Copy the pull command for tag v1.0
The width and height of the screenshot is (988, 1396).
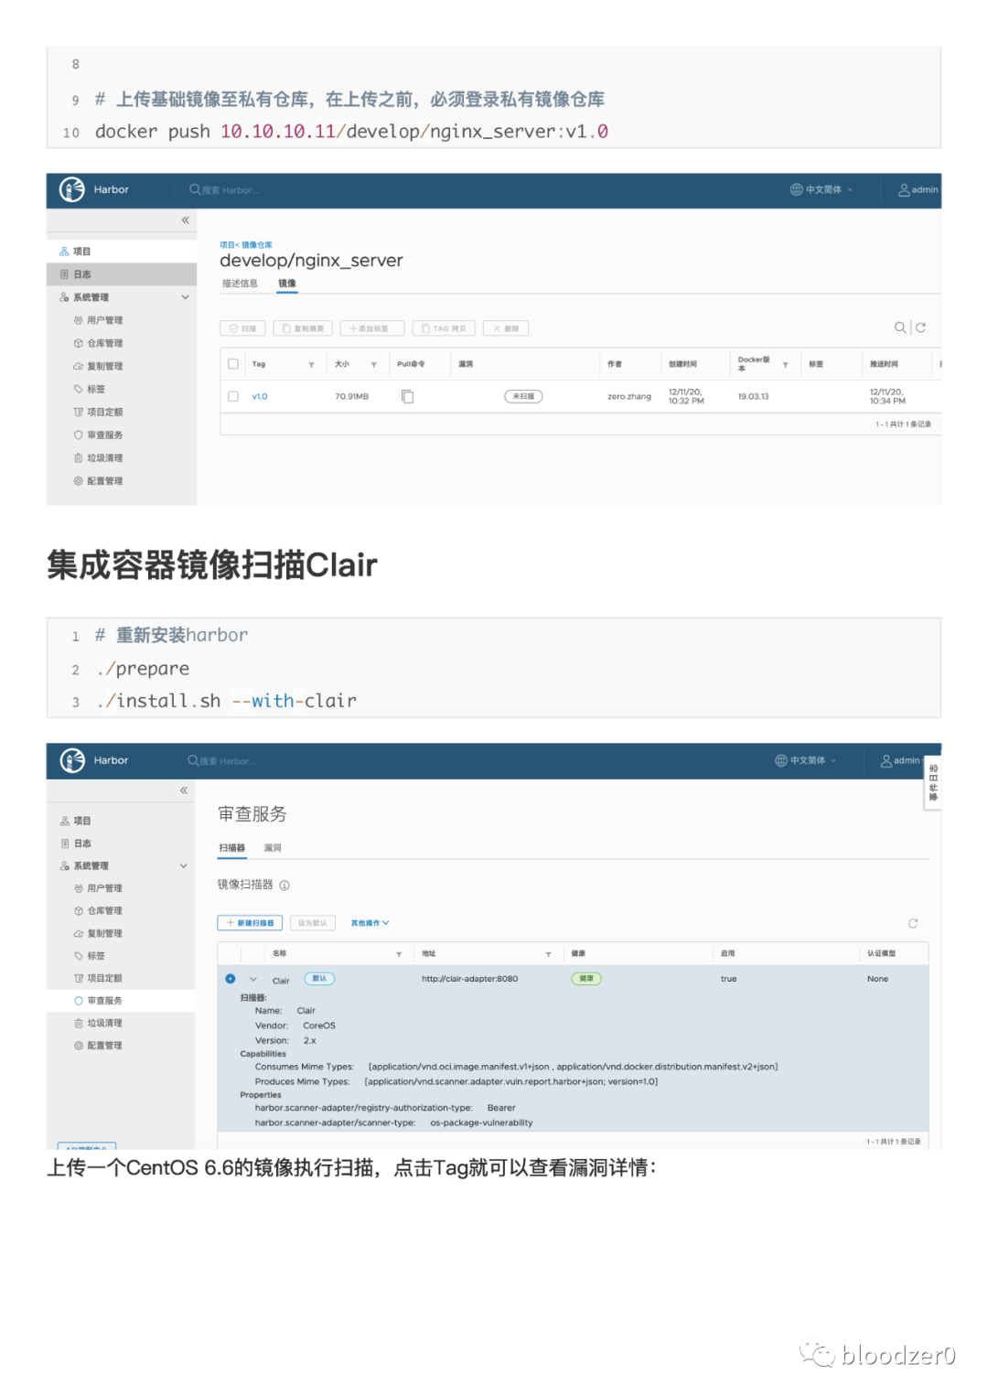pos(408,396)
